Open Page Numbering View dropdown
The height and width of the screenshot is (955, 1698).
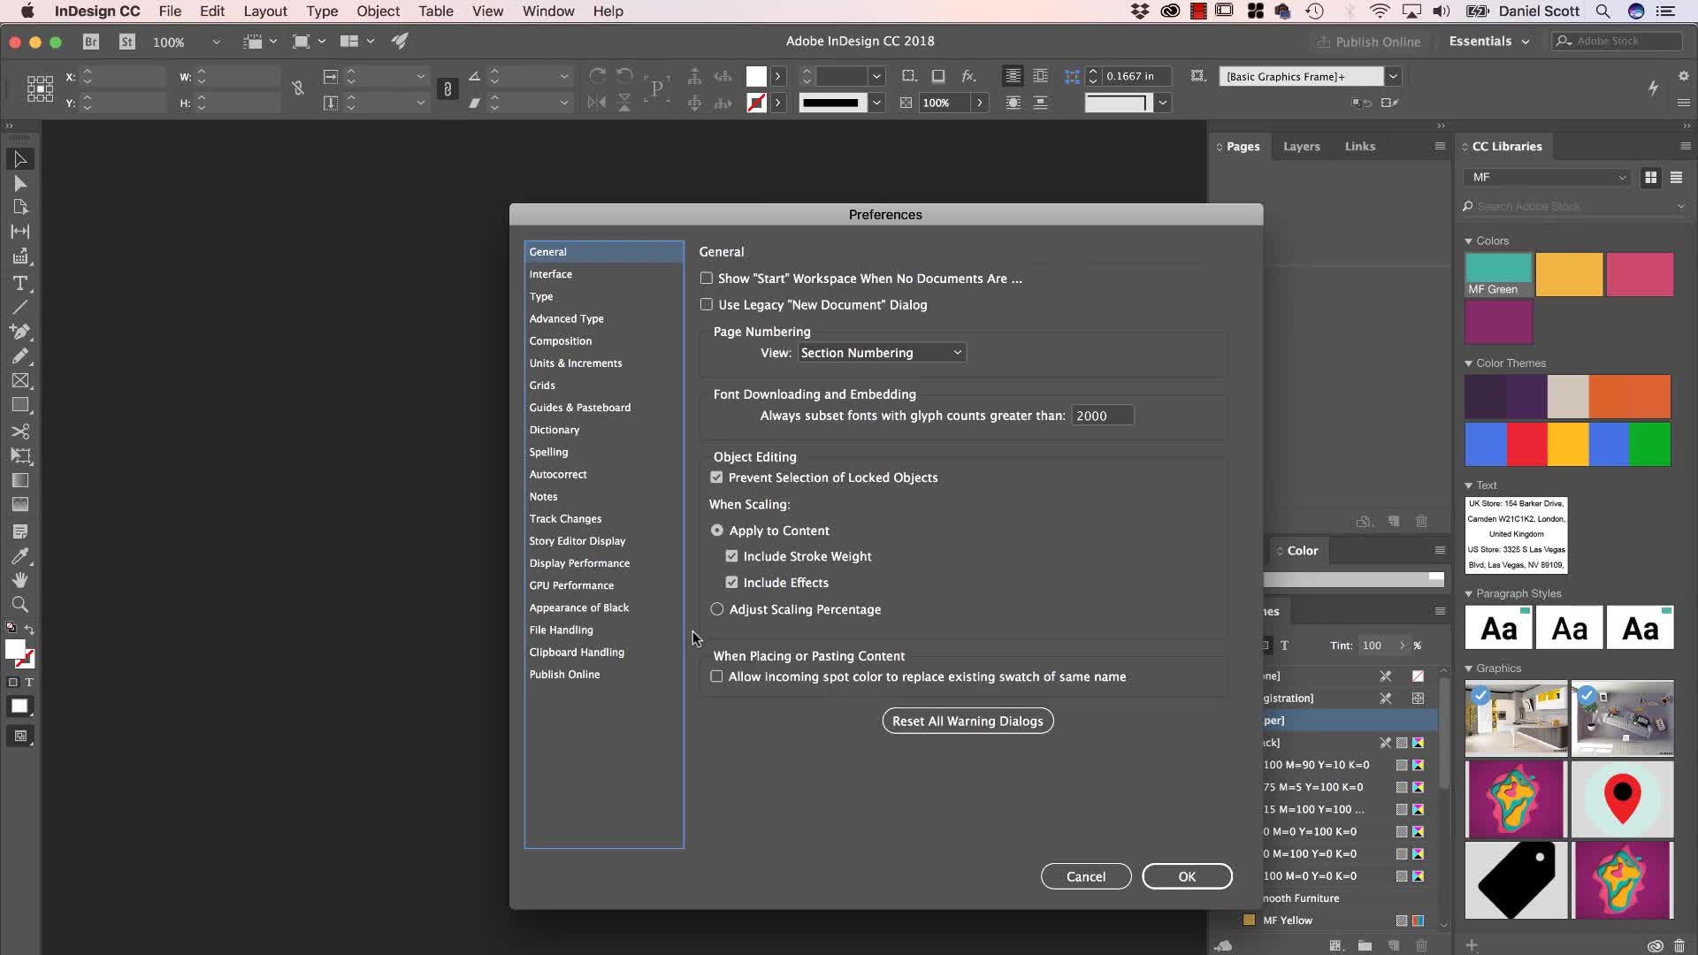882,353
